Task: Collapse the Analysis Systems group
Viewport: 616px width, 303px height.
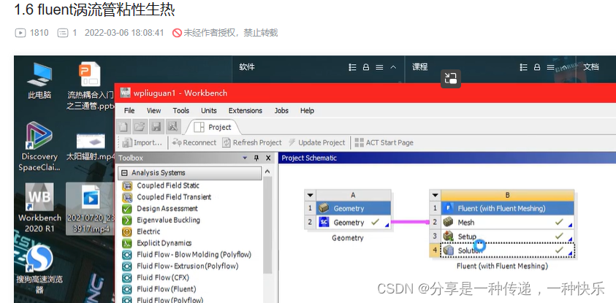Action: [x=125, y=173]
